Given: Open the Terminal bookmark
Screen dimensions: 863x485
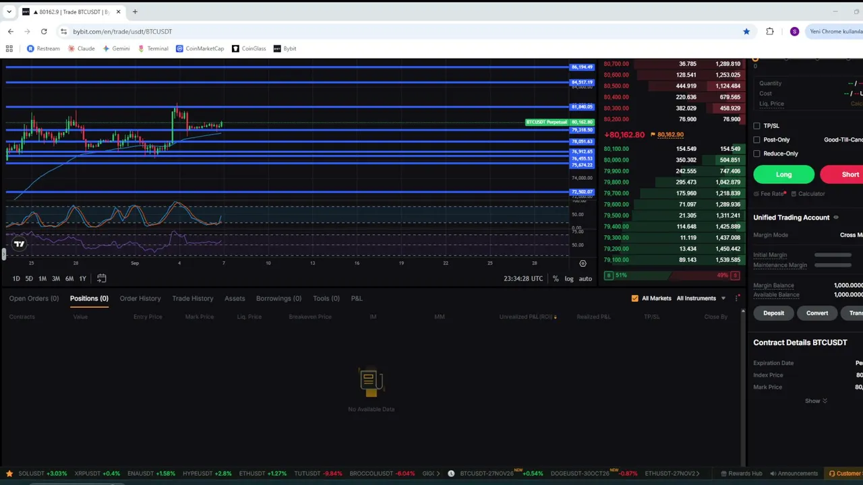Looking at the screenshot, I should (x=153, y=48).
